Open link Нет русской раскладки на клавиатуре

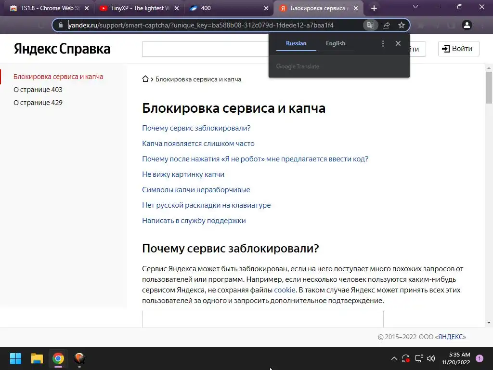(206, 205)
